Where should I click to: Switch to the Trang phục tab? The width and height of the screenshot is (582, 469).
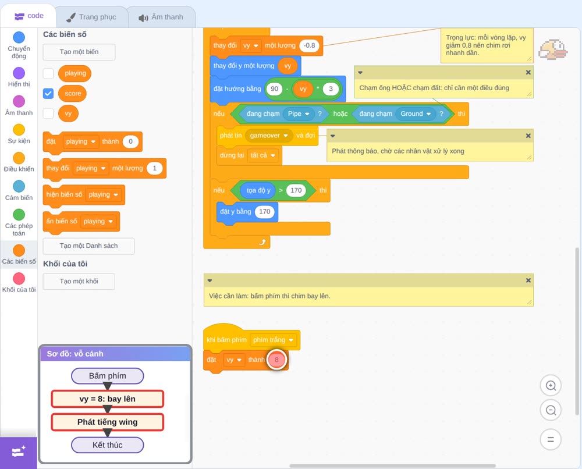(91, 17)
